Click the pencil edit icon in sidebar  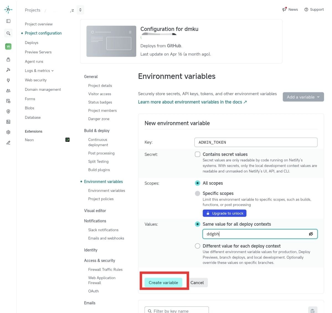tap(8, 143)
